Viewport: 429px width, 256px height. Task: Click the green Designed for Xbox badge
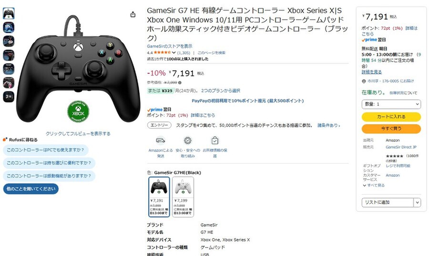[78, 111]
